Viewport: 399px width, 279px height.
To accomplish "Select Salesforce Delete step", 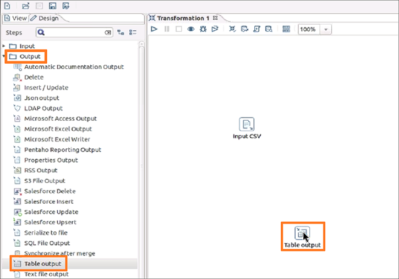I will [x=45, y=191].
